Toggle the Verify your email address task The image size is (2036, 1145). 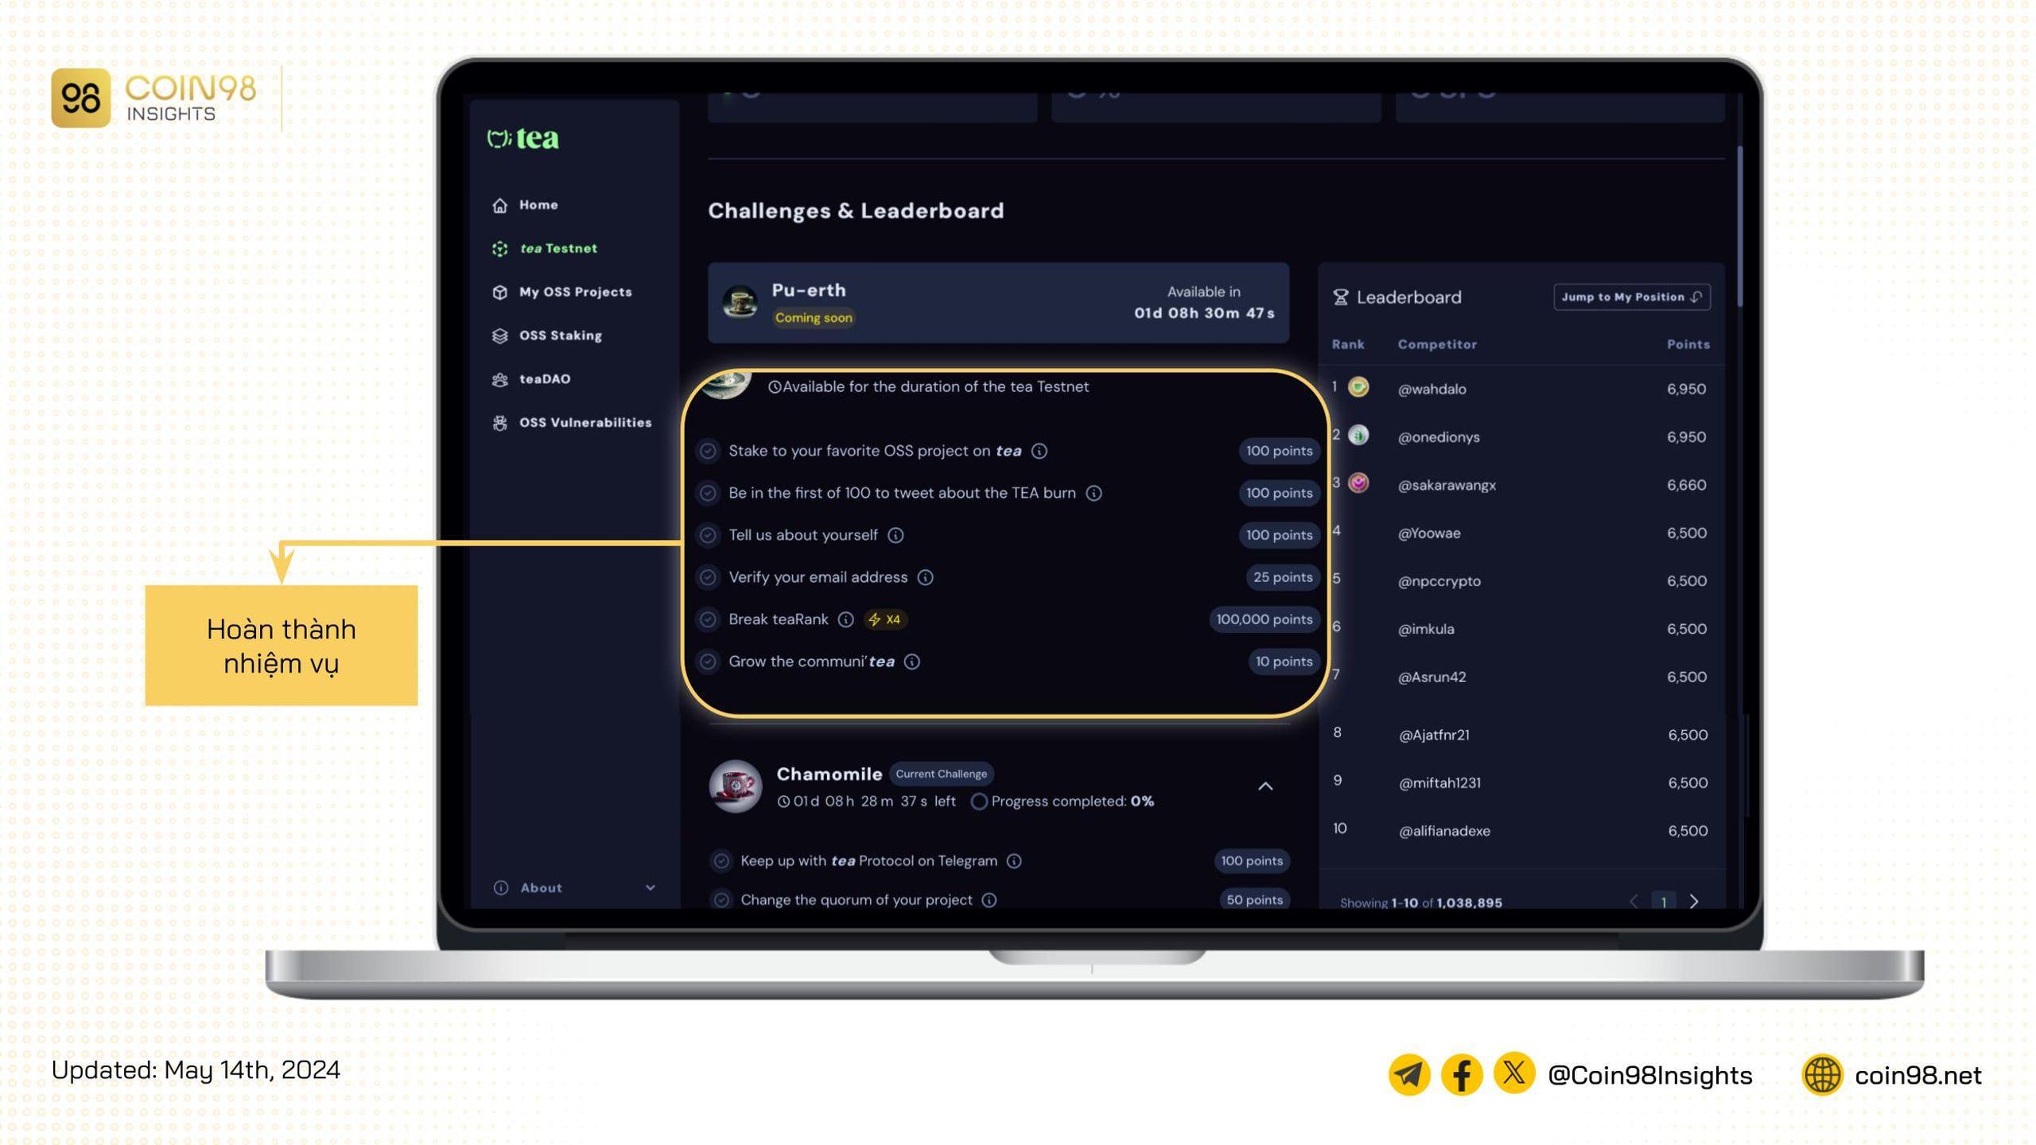pyautogui.click(x=709, y=576)
